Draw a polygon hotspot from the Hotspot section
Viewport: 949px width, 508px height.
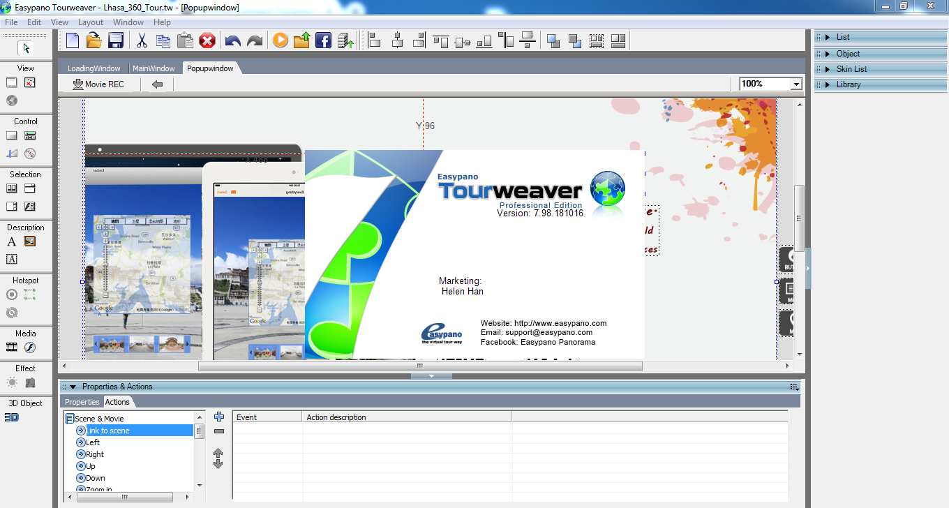coord(29,294)
